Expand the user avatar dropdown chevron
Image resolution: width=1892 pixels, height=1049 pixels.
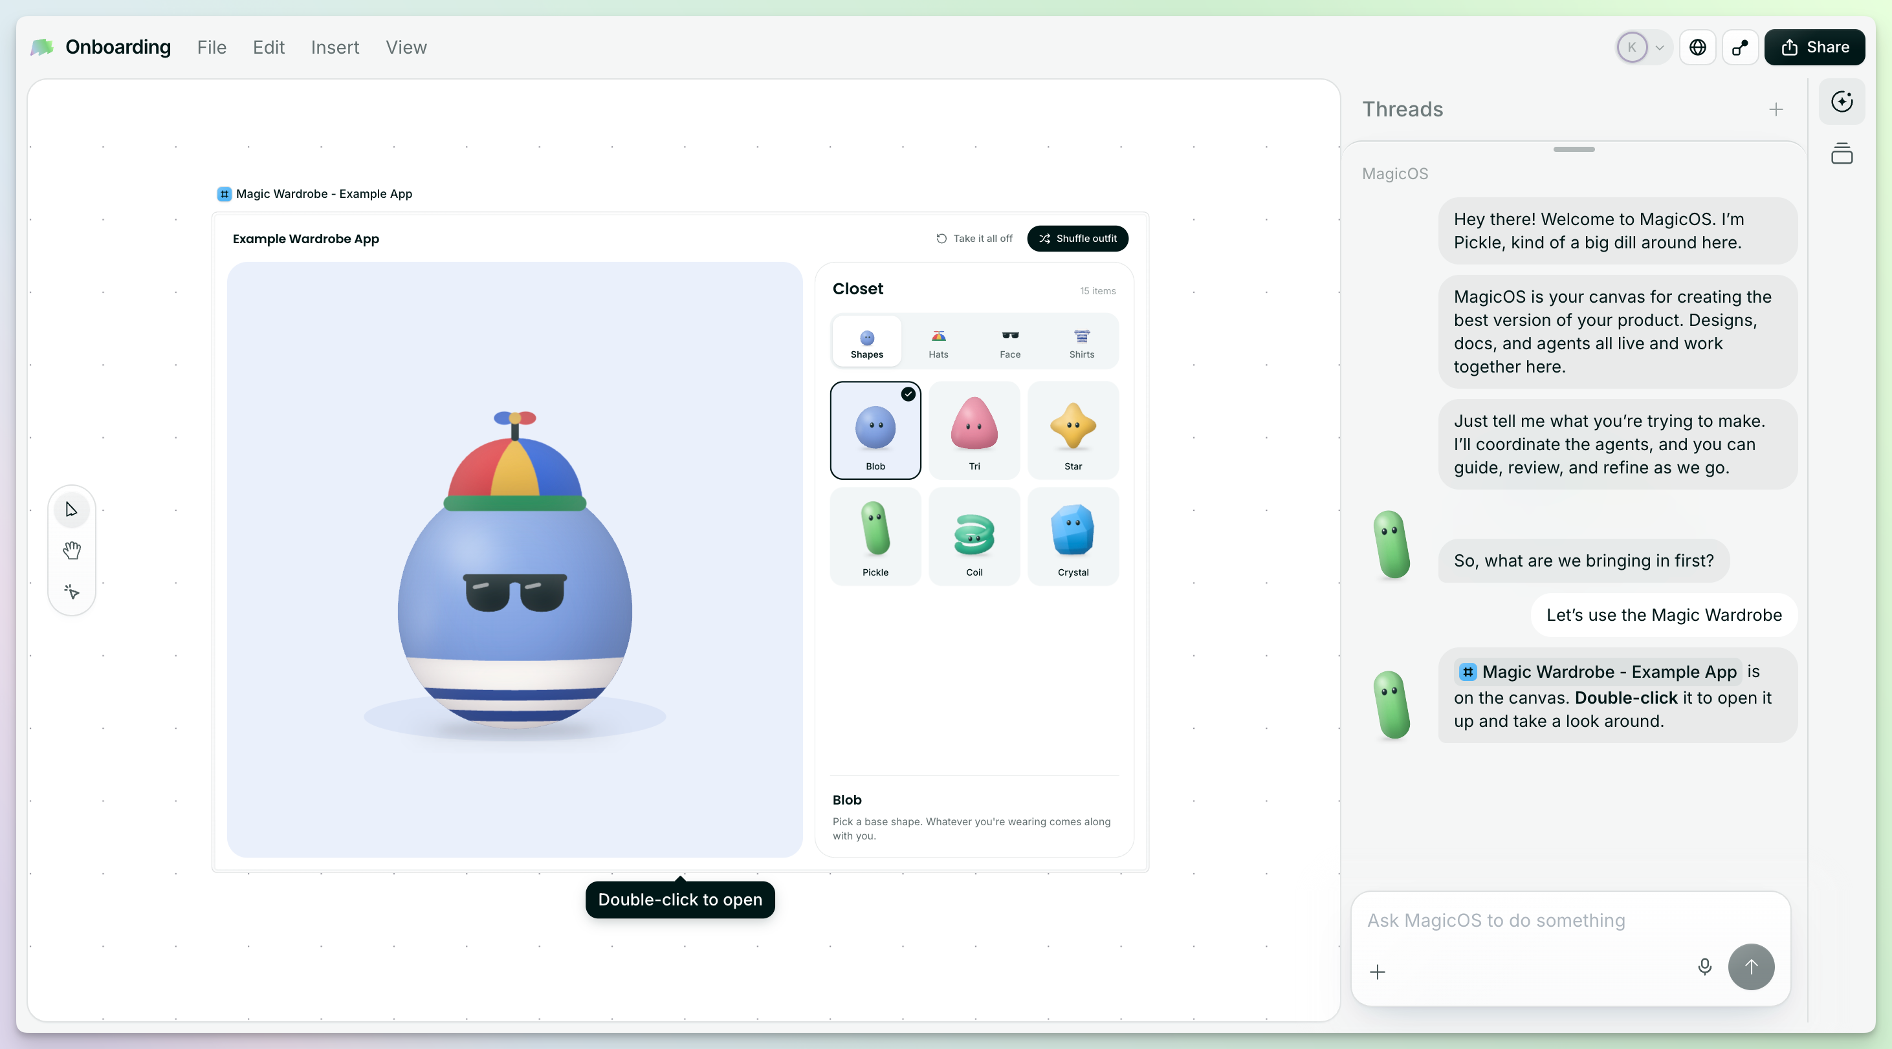pos(1659,48)
